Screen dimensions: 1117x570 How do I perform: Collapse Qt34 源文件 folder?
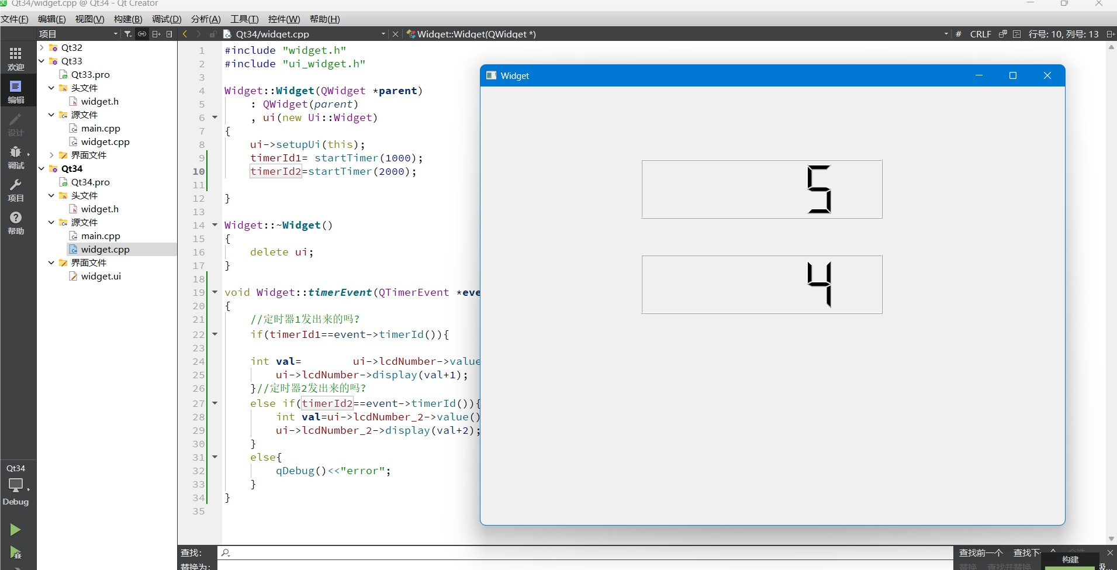pyautogui.click(x=51, y=222)
